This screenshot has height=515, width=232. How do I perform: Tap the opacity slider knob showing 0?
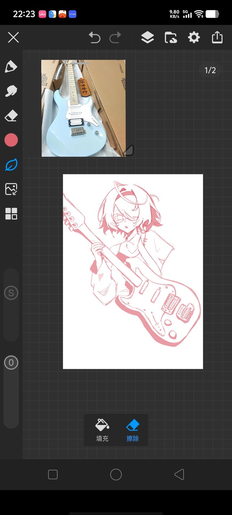tap(11, 362)
